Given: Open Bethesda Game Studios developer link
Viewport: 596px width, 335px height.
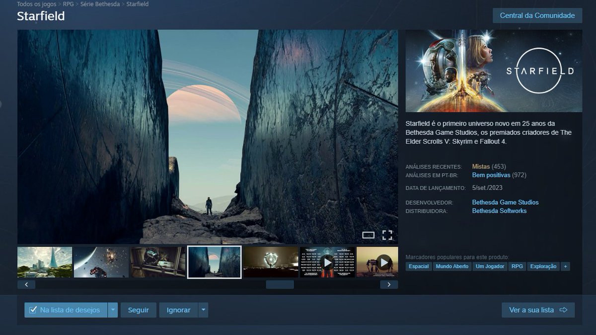Looking at the screenshot, I should [505, 202].
